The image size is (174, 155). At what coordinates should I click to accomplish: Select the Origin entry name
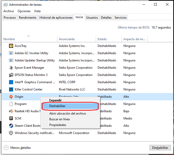tap(19, 97)
